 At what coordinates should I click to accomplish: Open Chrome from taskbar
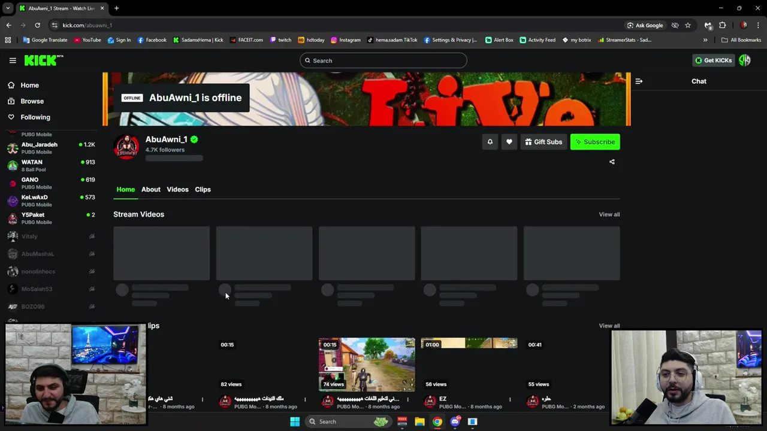click(x=437, y=421)
